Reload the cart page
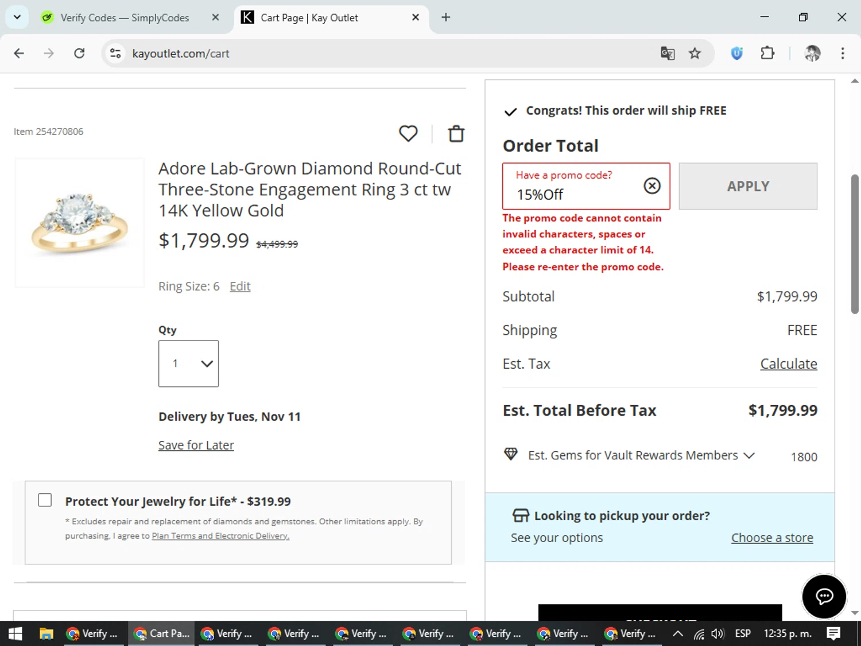The width and height of the screenshot is (861, 646). coord(79,53)
